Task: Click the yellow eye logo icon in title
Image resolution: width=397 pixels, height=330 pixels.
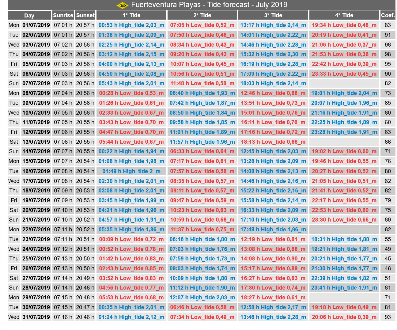Action: (x=122, y=5)
